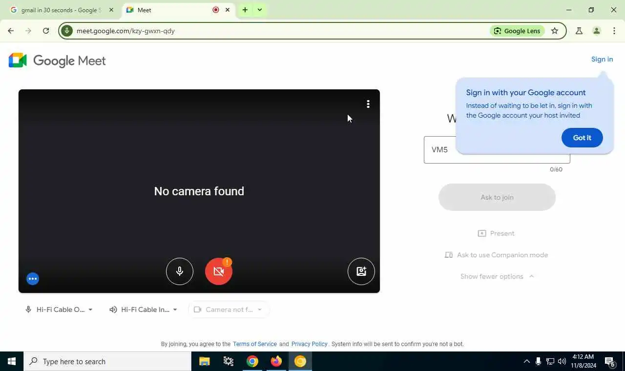The width and height of the screenshot is (625, 371).
Task: Bookmark this page with star icon
Action: [555, 31]
